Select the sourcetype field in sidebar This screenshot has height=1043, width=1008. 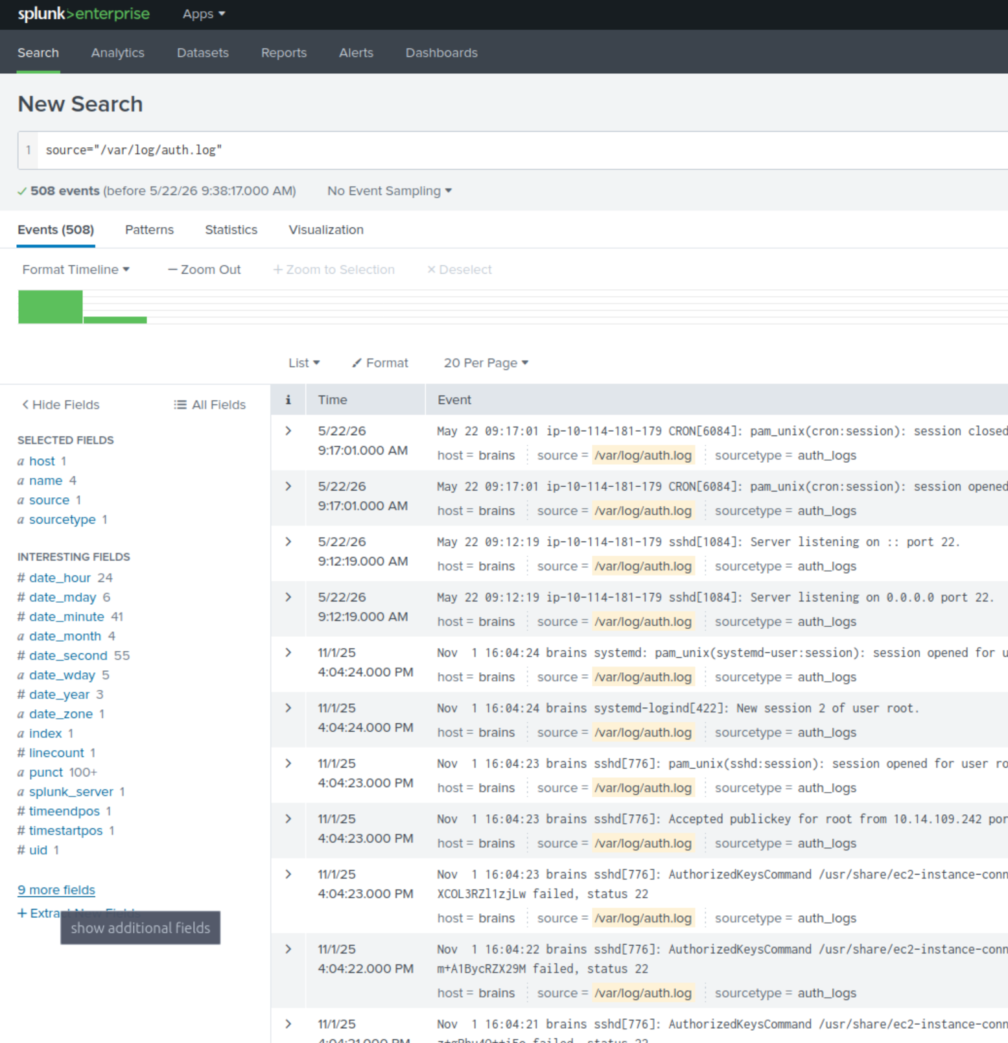(62, 519)
